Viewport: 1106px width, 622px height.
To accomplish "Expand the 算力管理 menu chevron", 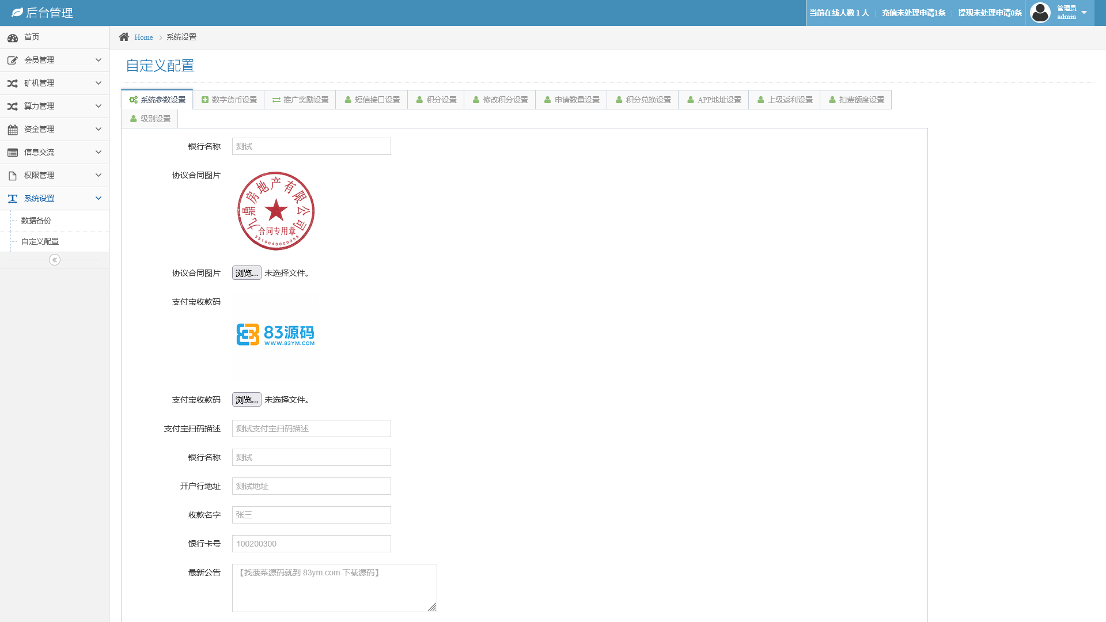I will point(99,106).
